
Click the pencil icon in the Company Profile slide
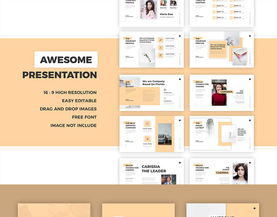[x=161, y=40]
